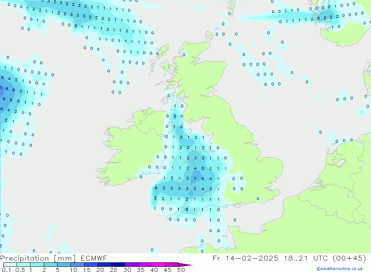Click the 'Fr 14-02-2025' date text
This screenshot has height=272, width=371.
245,258
